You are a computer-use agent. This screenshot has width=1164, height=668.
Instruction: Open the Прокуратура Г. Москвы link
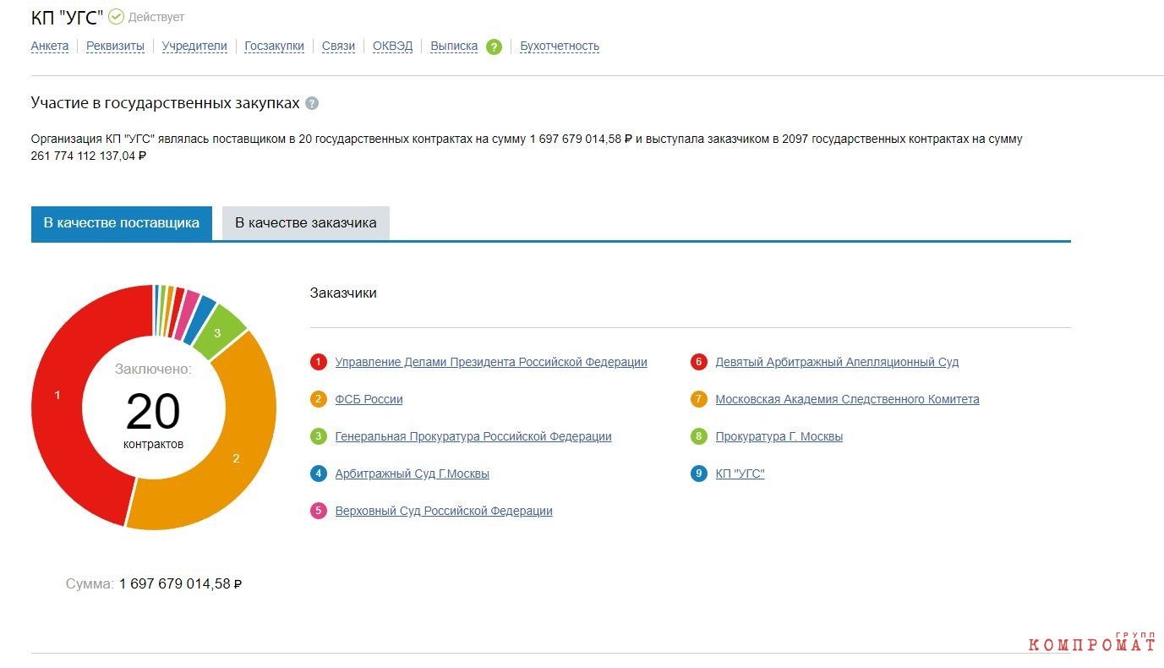coord(779,436)
